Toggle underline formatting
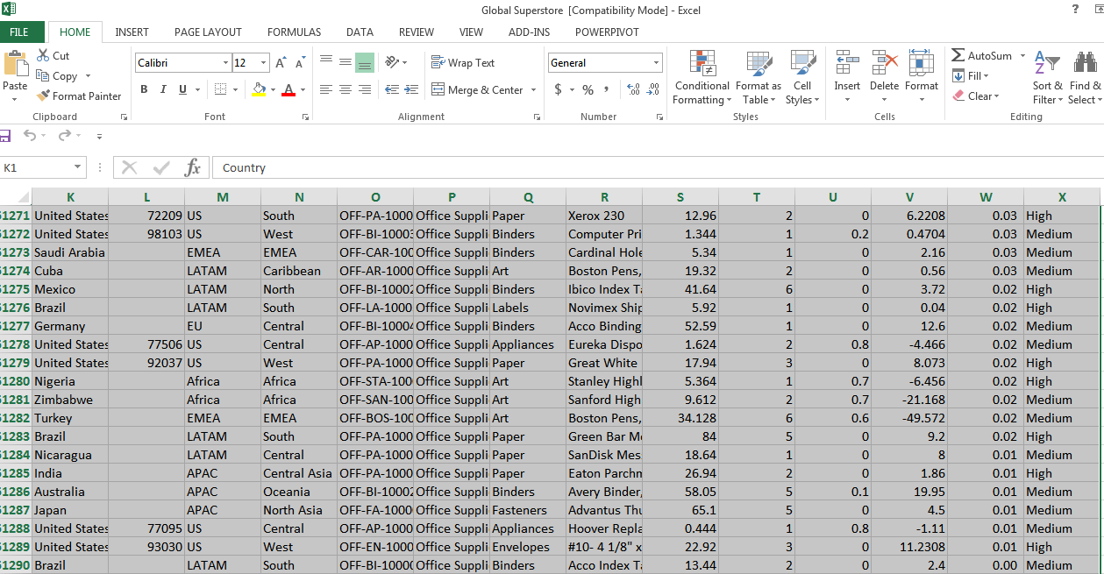 [x=182, y=89]
